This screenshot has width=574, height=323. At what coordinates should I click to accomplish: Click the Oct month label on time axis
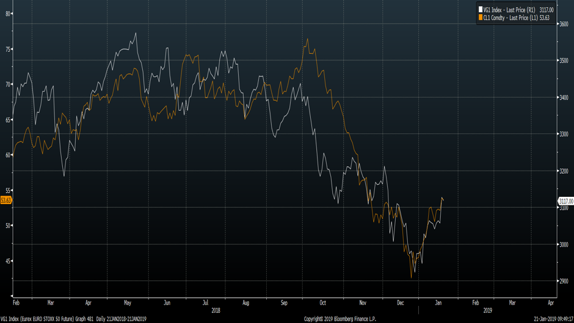coord(322,303)
